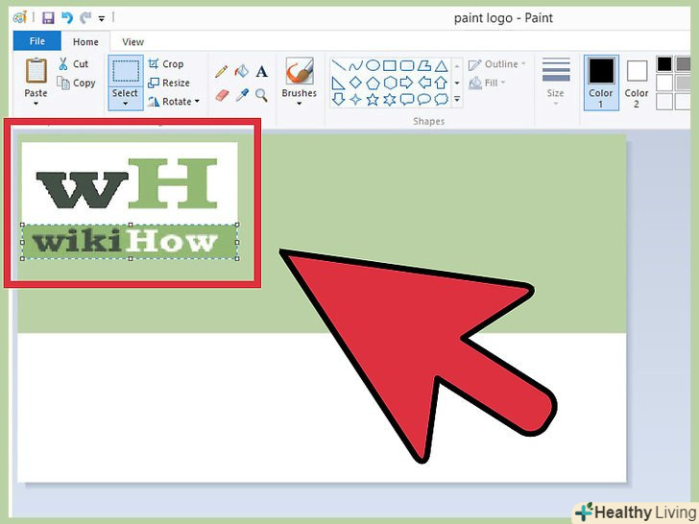Image resolution: width=699 pixels, height=524 pixels.
Task: Click the Resize button
Action: click(169, 83)
